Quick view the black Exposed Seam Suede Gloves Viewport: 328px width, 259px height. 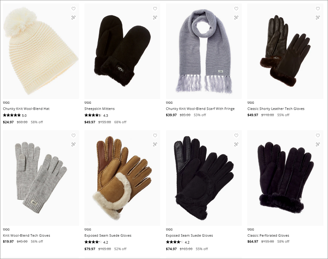click(236, 144)
